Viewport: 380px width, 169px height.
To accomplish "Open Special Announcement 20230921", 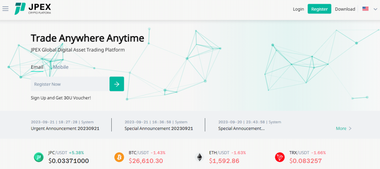I will pos(159,129).
